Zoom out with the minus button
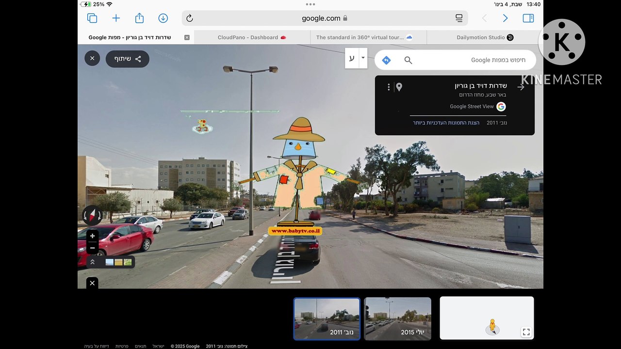The height and width of the screenshot is (349, 621). (x=92, y=248)
